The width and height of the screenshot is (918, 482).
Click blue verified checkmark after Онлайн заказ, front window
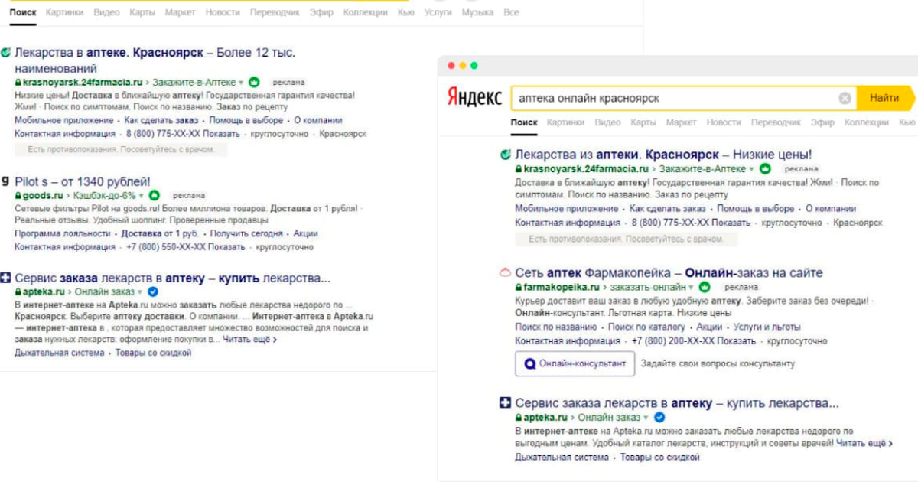pyautogui.click(x=660, y=417)
